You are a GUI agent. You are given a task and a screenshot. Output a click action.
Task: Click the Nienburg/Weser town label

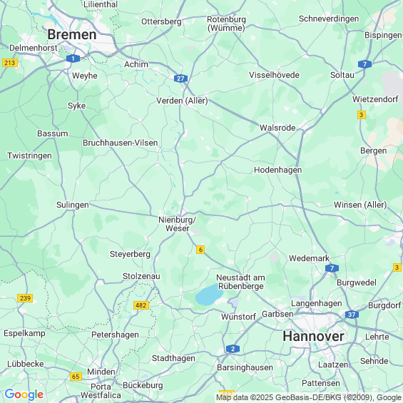coord(178,224)
